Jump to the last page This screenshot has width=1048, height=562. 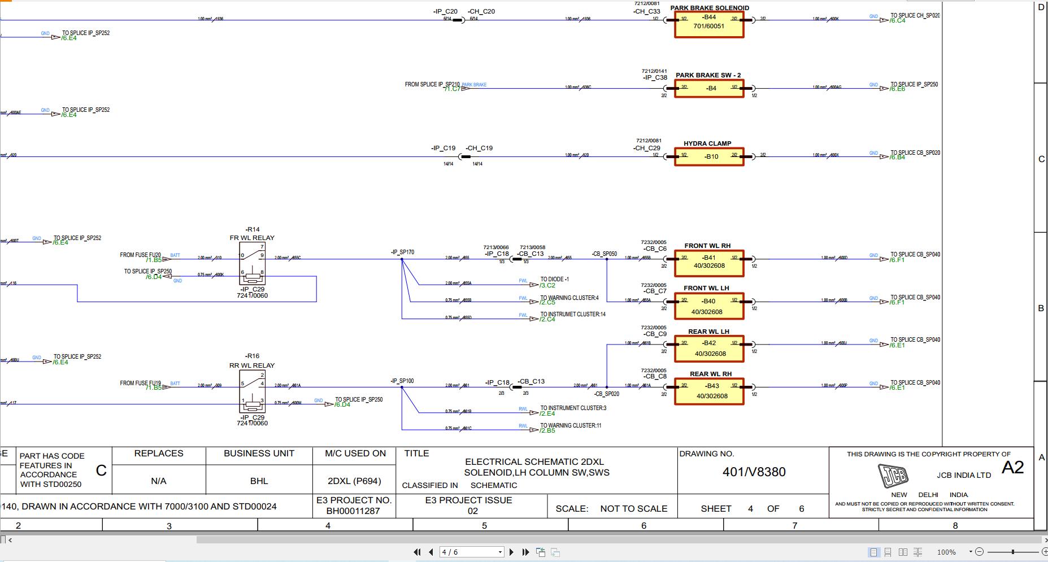[x=525, y=552]
